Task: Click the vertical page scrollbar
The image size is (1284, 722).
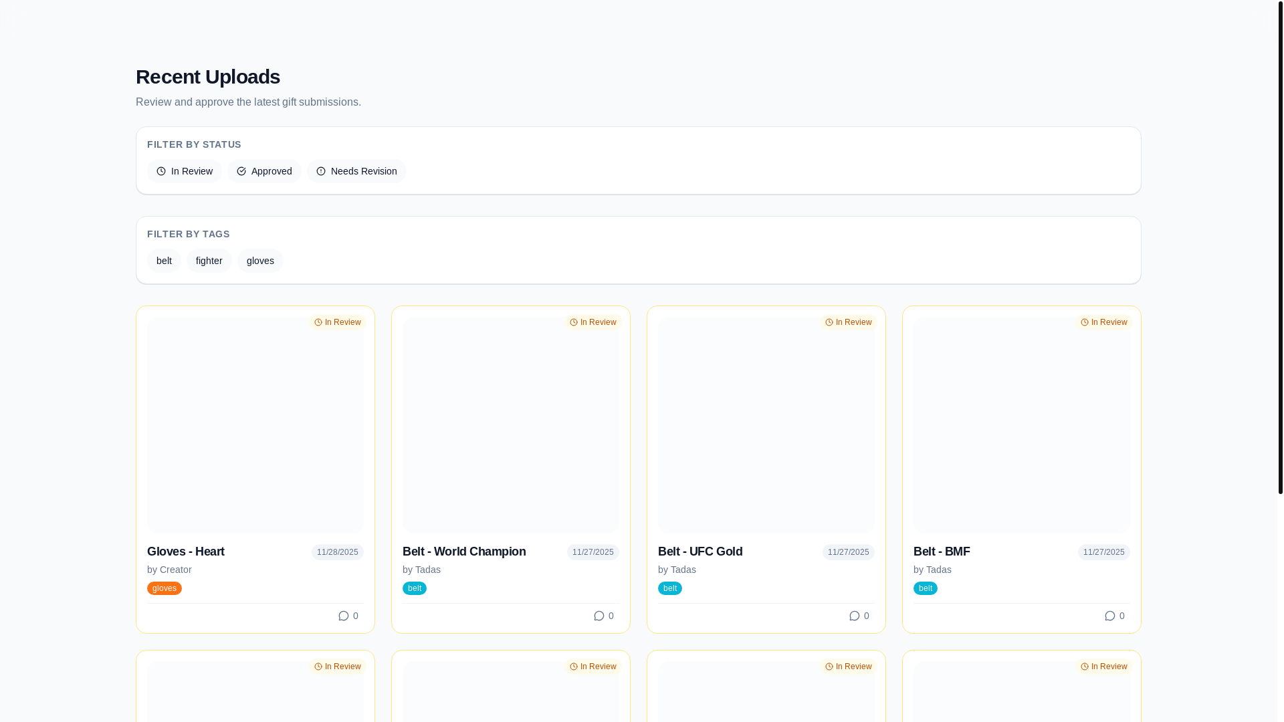Action: pos(1280,247)
